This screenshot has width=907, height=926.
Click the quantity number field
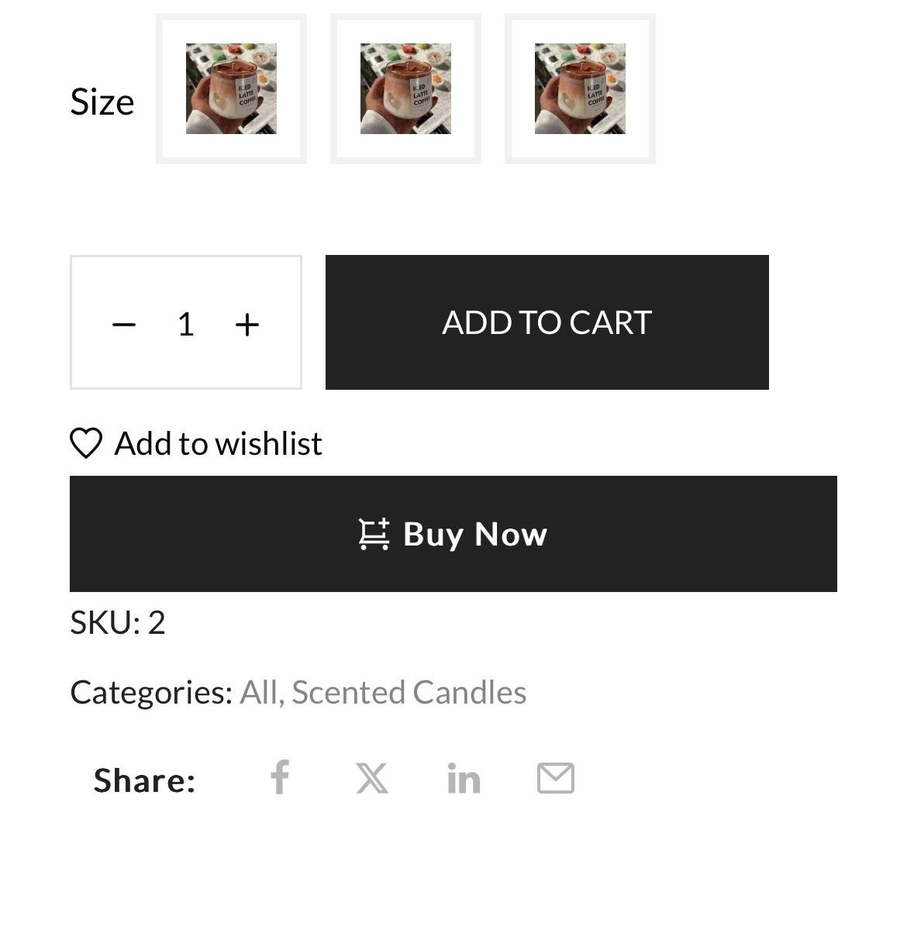point(185,324)
